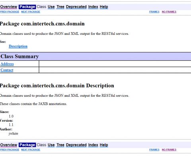
Task: Open Overview in the top navigation bar
Action: click(x=9, y=7)
